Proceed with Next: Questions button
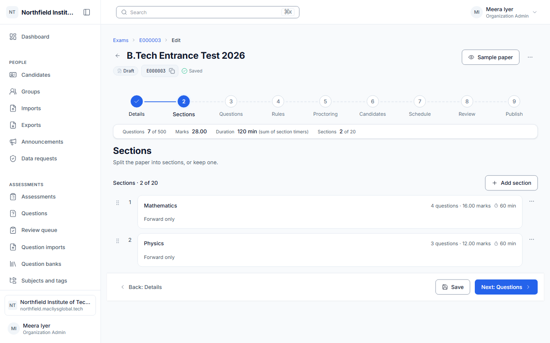 click(506, 287)
